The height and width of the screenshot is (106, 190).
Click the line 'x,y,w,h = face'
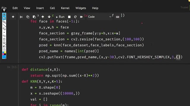tap(54, 27)
